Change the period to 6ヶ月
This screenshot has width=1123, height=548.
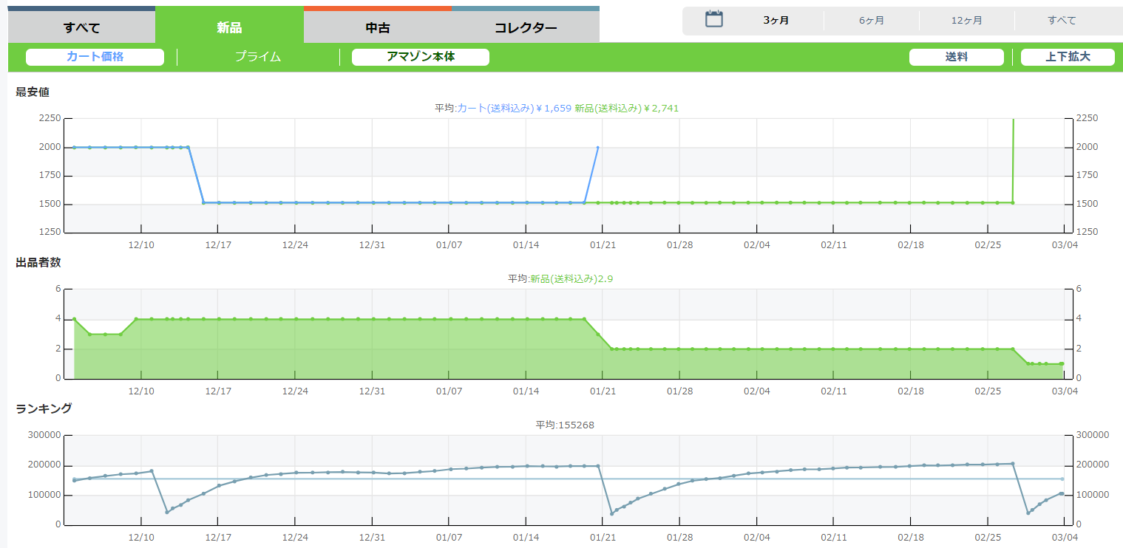tap(871, 21)
